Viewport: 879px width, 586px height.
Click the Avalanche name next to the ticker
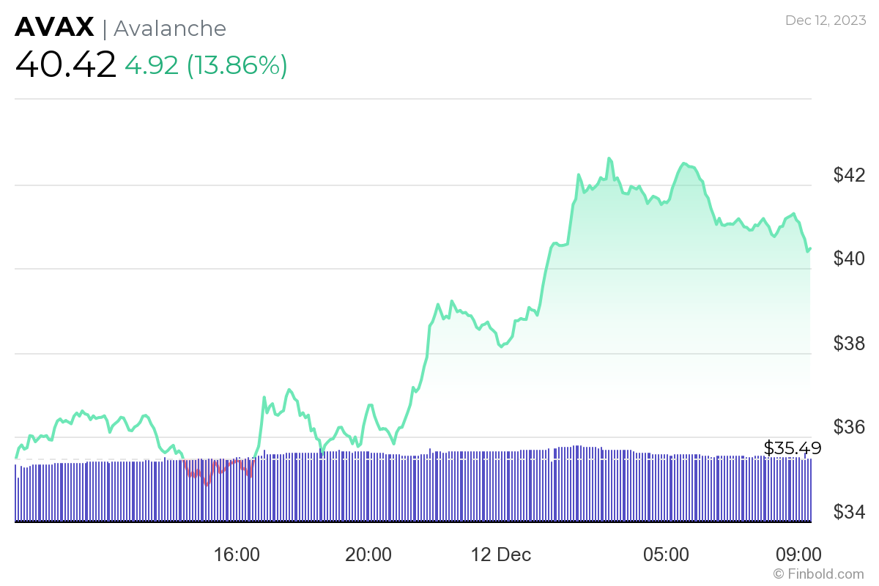pyautogui.click(x=169, y=28)
